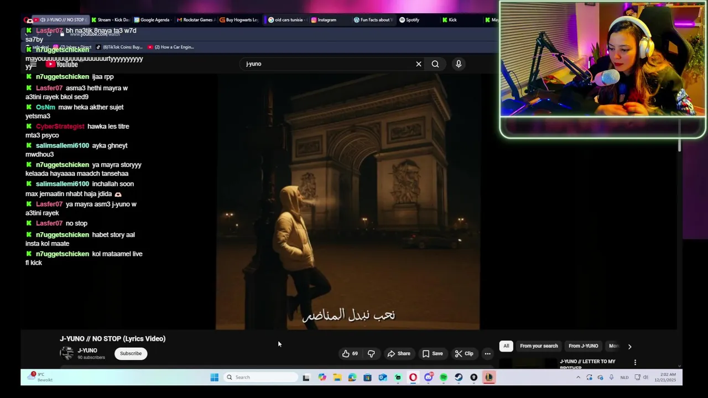
Task: Open the Windows Start menu
Action: click(214, 378)
